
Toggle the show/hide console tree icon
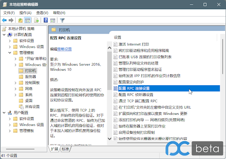(27, 20)
